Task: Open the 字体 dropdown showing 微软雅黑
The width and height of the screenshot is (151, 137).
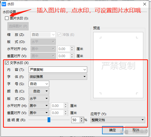Action: coord(58,77)
